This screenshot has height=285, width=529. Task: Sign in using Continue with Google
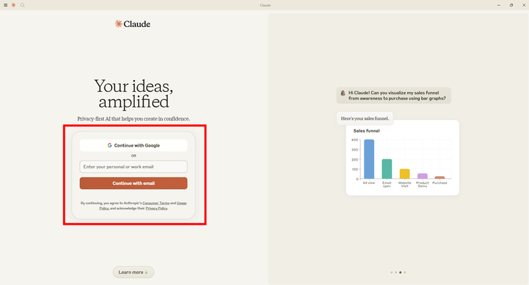click(134, 145)
